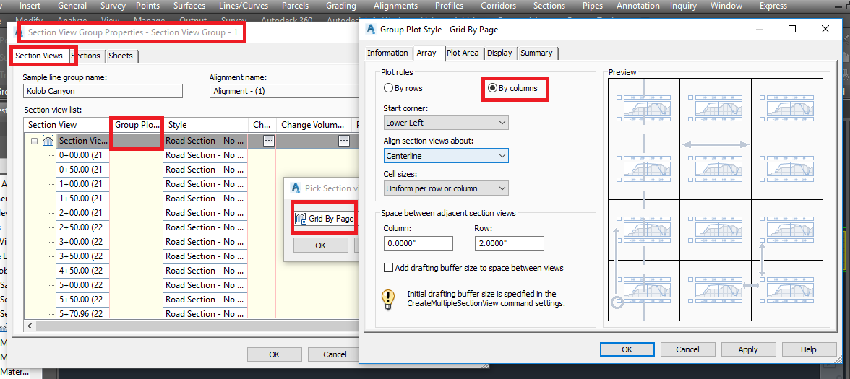Select section view 4+50.00 row

(81, 271)
